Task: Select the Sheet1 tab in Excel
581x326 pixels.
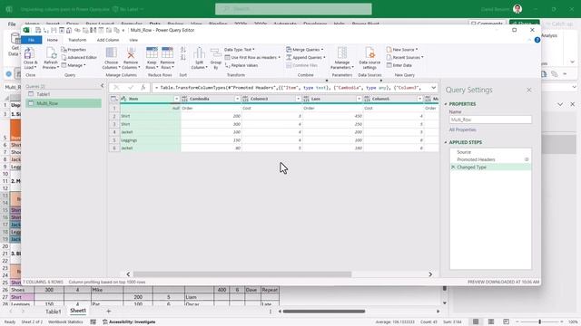Action: (x=78, y=311)
